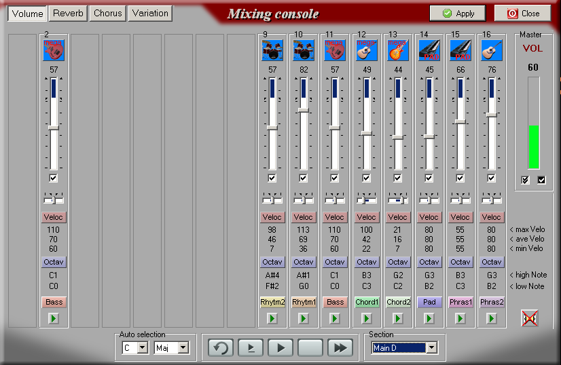Toggle channel 12 enable checkbox
This screenshot has height=365, width=561.
[x=366, y=178]
